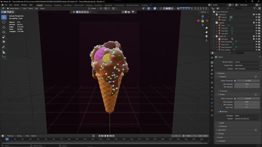Hide the Fondo object via its eye icon
The height and width of the screenshot is (147, 262).
(256, 20)
